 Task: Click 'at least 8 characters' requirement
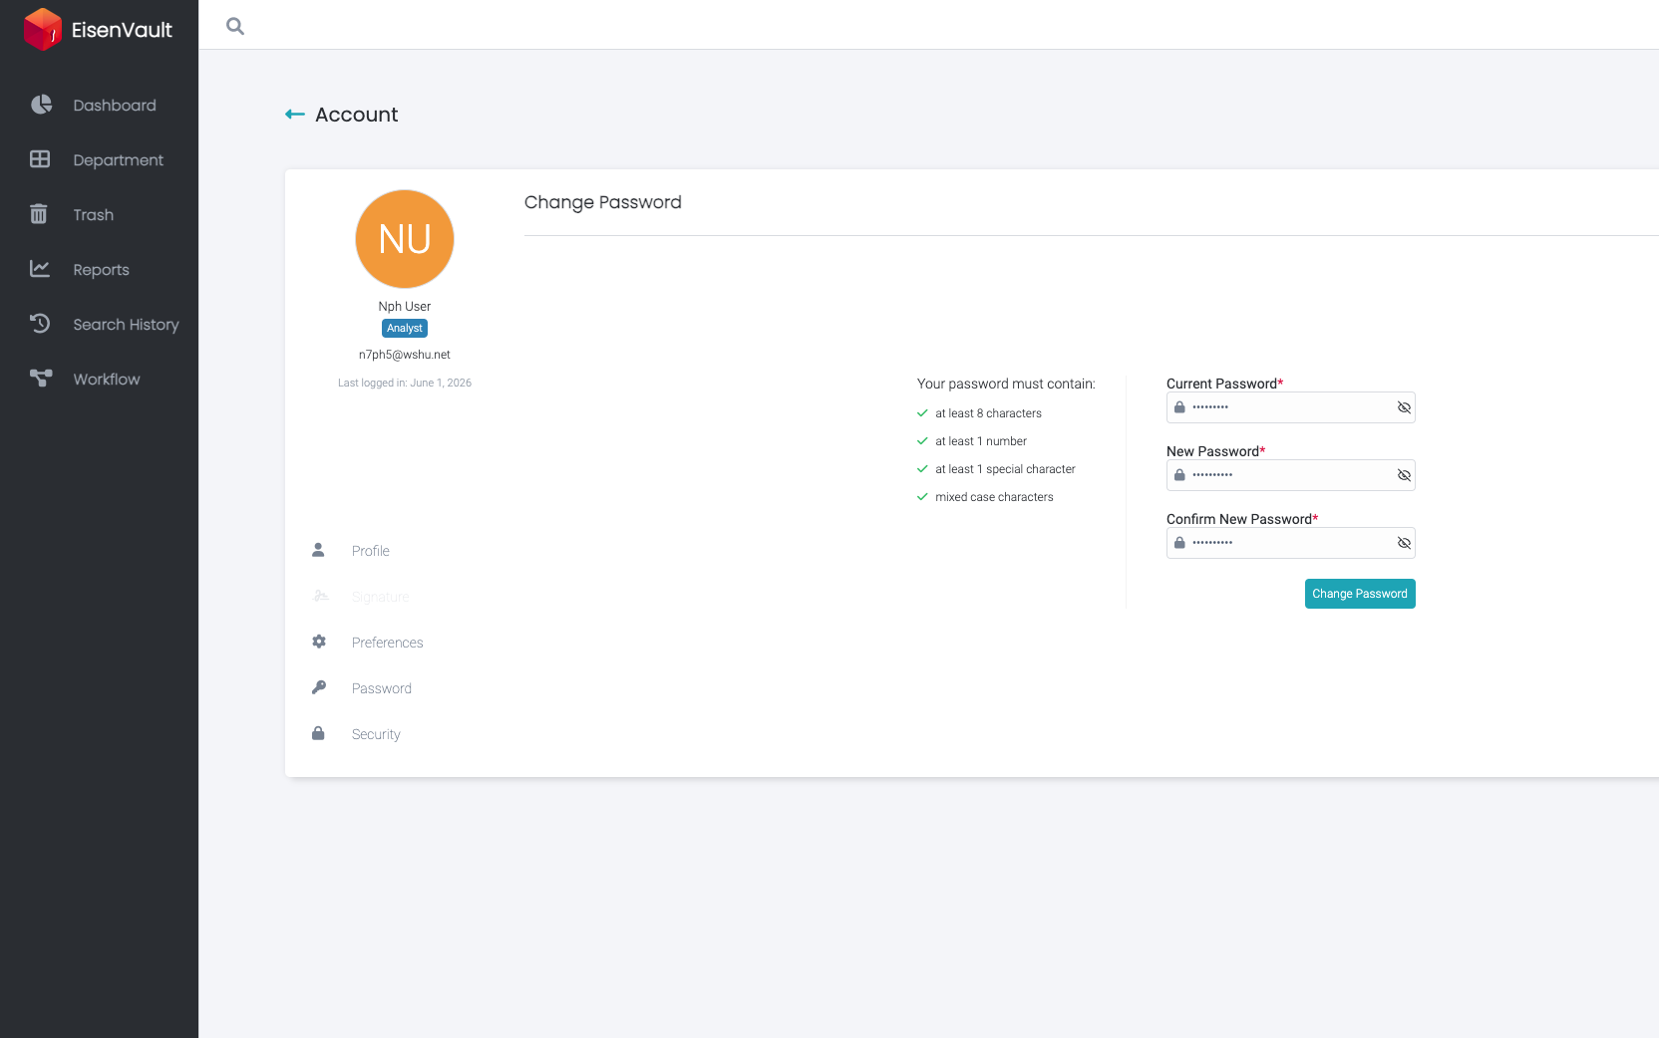pyautogui.click(x=988, y=413)
